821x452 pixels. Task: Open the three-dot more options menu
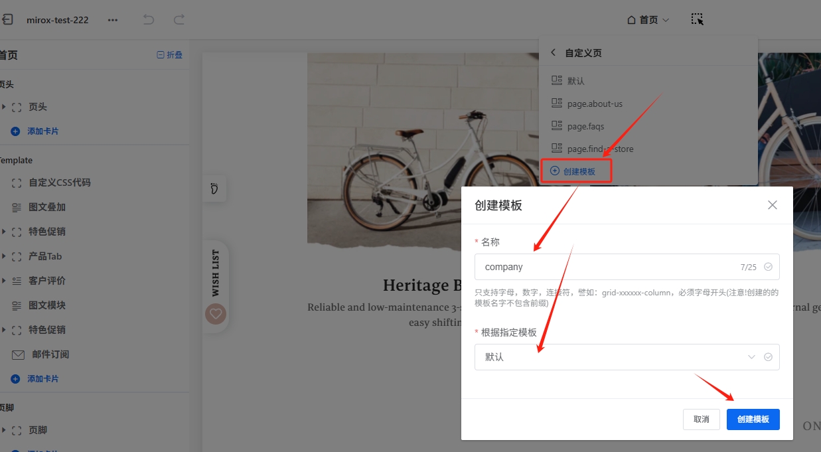(x=113, y=20)
